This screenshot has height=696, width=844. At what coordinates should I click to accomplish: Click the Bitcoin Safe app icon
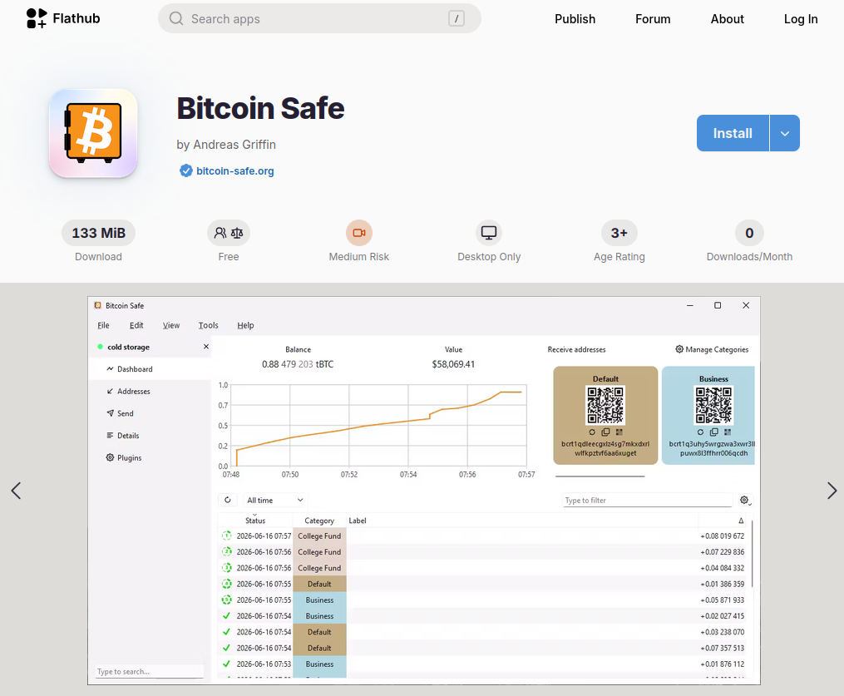93,133
